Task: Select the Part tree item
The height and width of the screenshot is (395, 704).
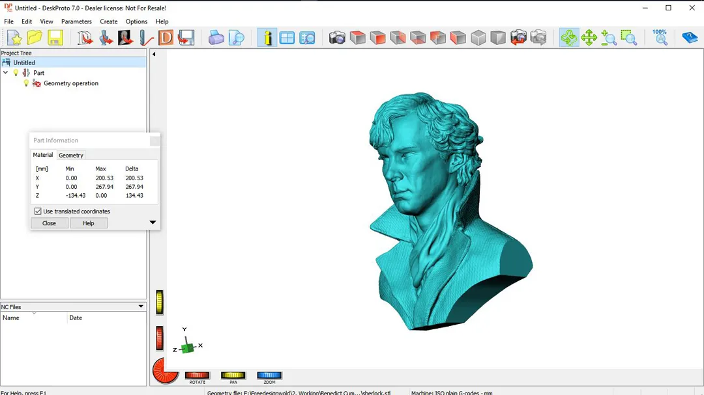Action: 38,73
